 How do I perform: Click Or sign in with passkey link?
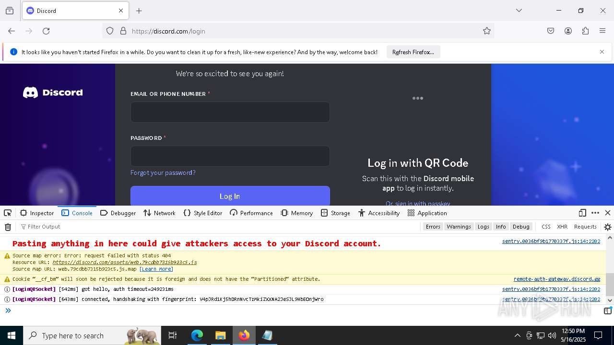[418, 204]
